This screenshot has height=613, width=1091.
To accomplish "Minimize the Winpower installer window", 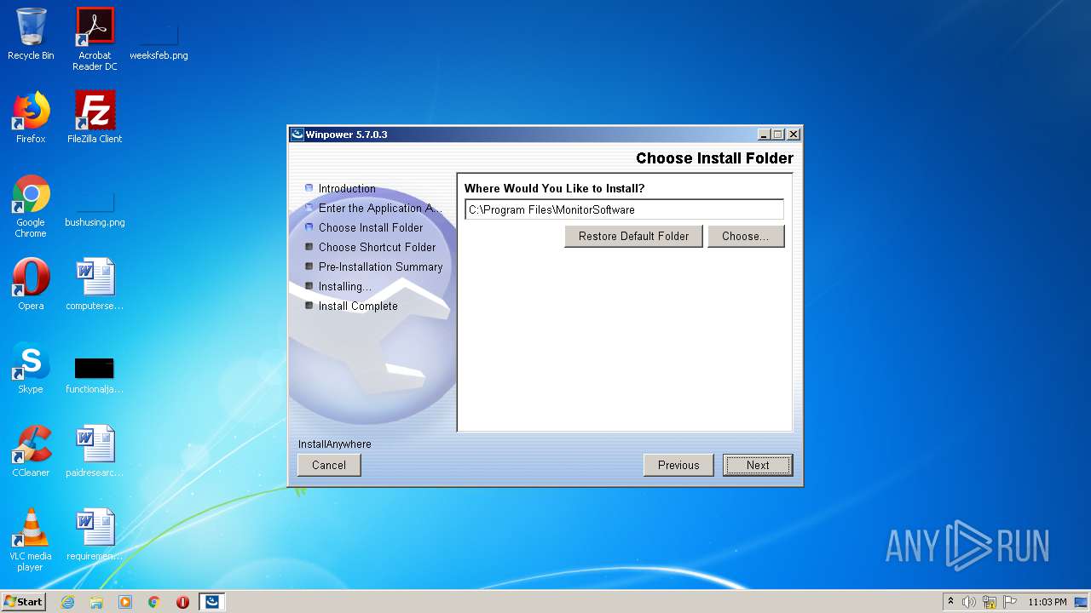I will [764, 135].
